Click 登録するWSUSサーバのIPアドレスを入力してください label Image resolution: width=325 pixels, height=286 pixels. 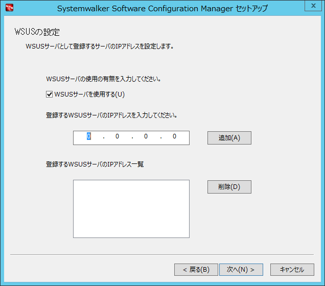111,115
